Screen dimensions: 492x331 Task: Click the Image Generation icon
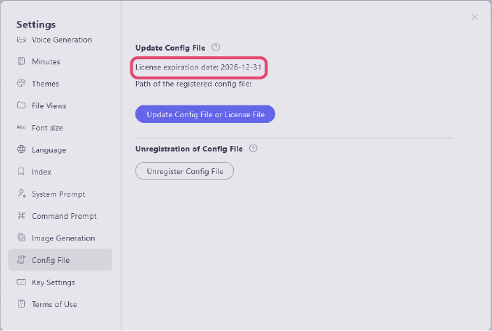[x=21, y=238]
